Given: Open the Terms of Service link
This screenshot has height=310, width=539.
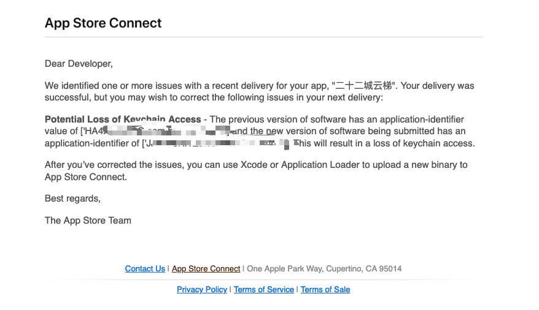Looking at the screenshot, I should (264, 290).
